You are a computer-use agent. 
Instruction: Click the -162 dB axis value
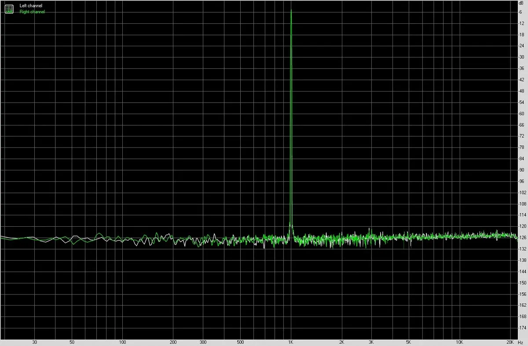pos(522,305)
